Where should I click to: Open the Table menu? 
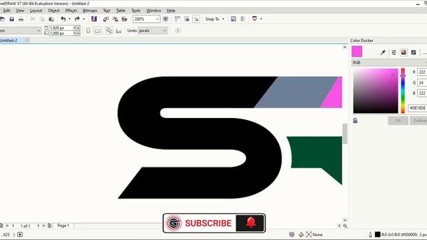[121, 11]
